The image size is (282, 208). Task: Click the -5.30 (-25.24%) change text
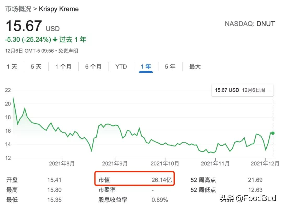(x=28, y=39)
